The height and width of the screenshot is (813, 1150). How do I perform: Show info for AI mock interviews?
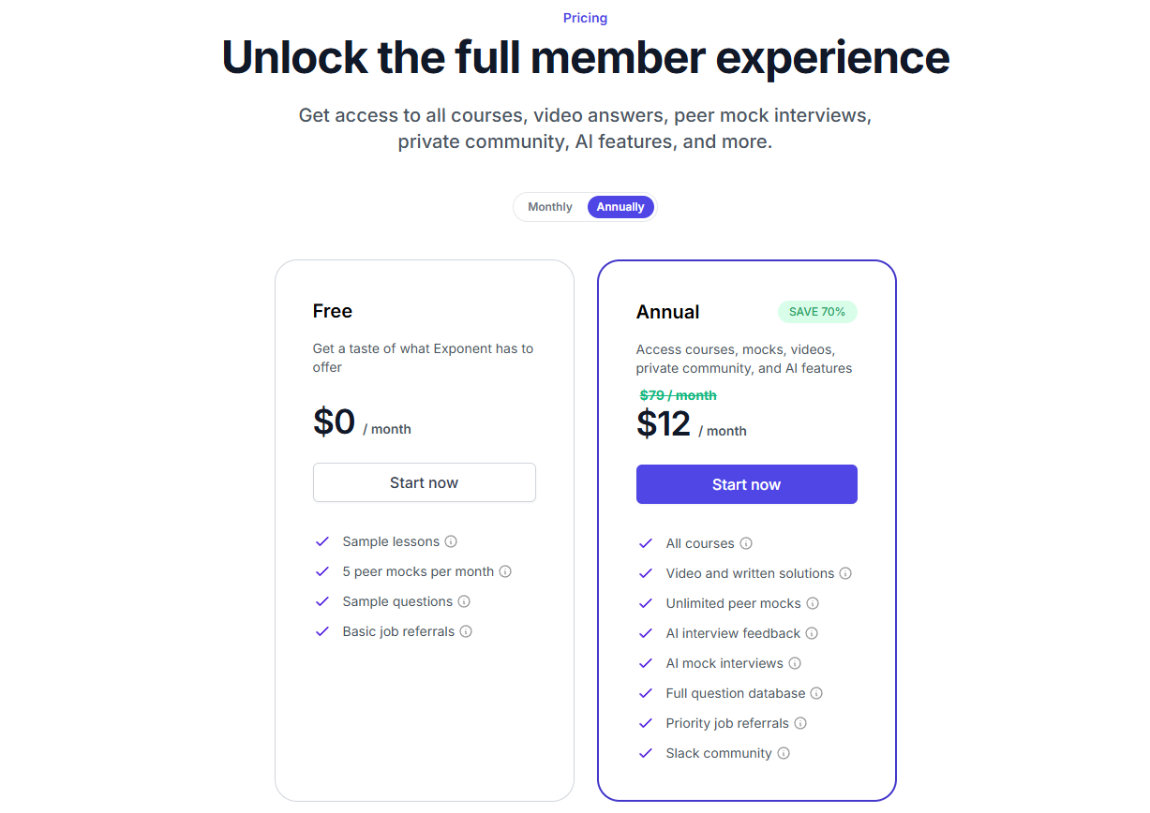(x=795, y=663)
